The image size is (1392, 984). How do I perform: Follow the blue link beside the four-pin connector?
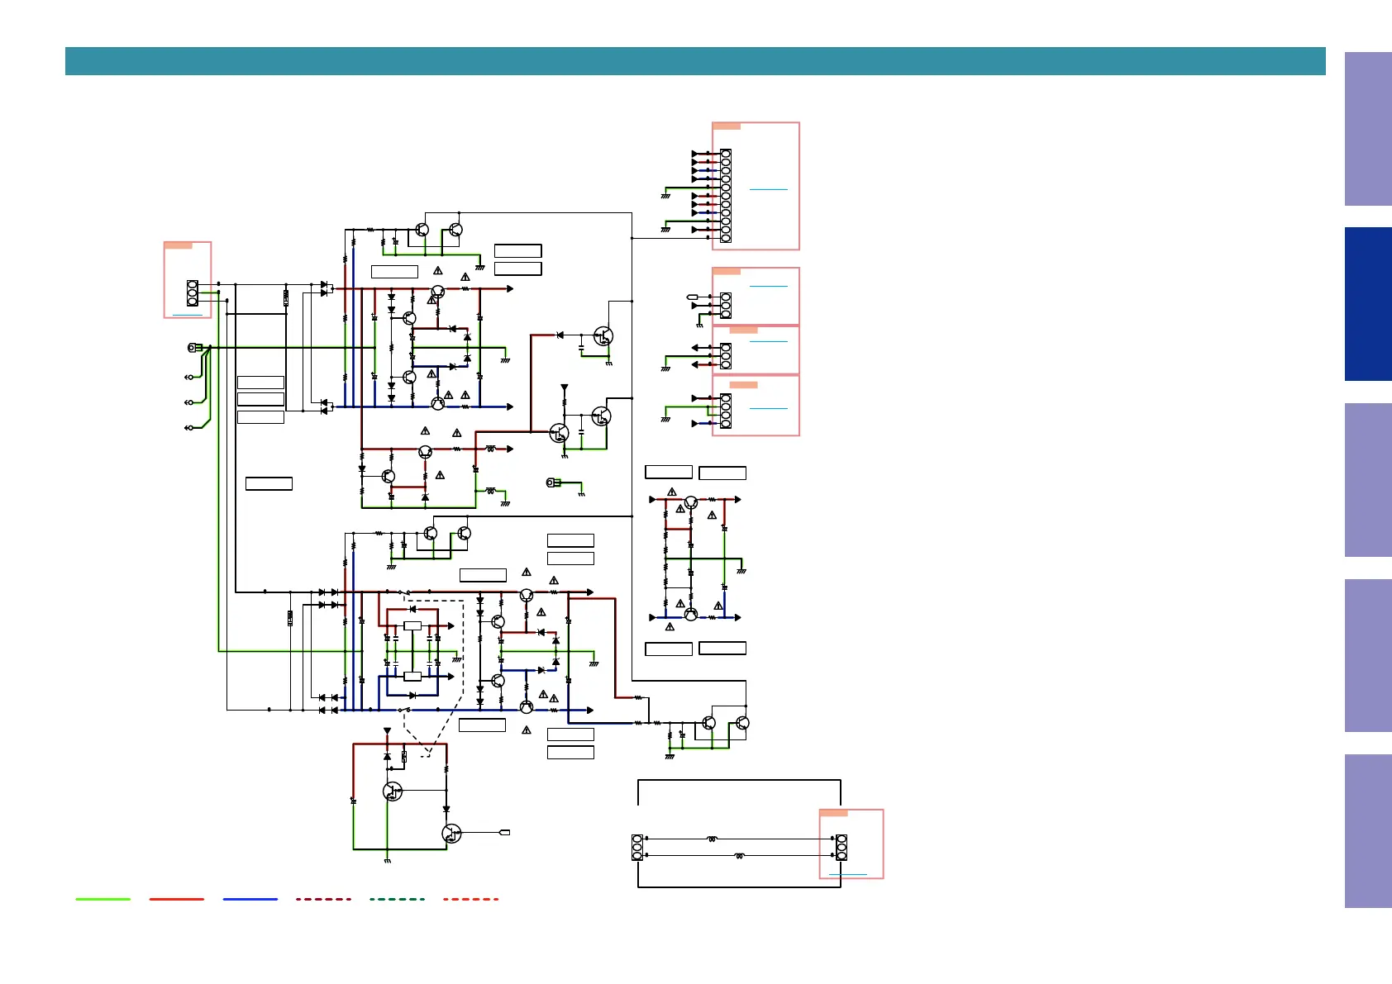[768, 408]
